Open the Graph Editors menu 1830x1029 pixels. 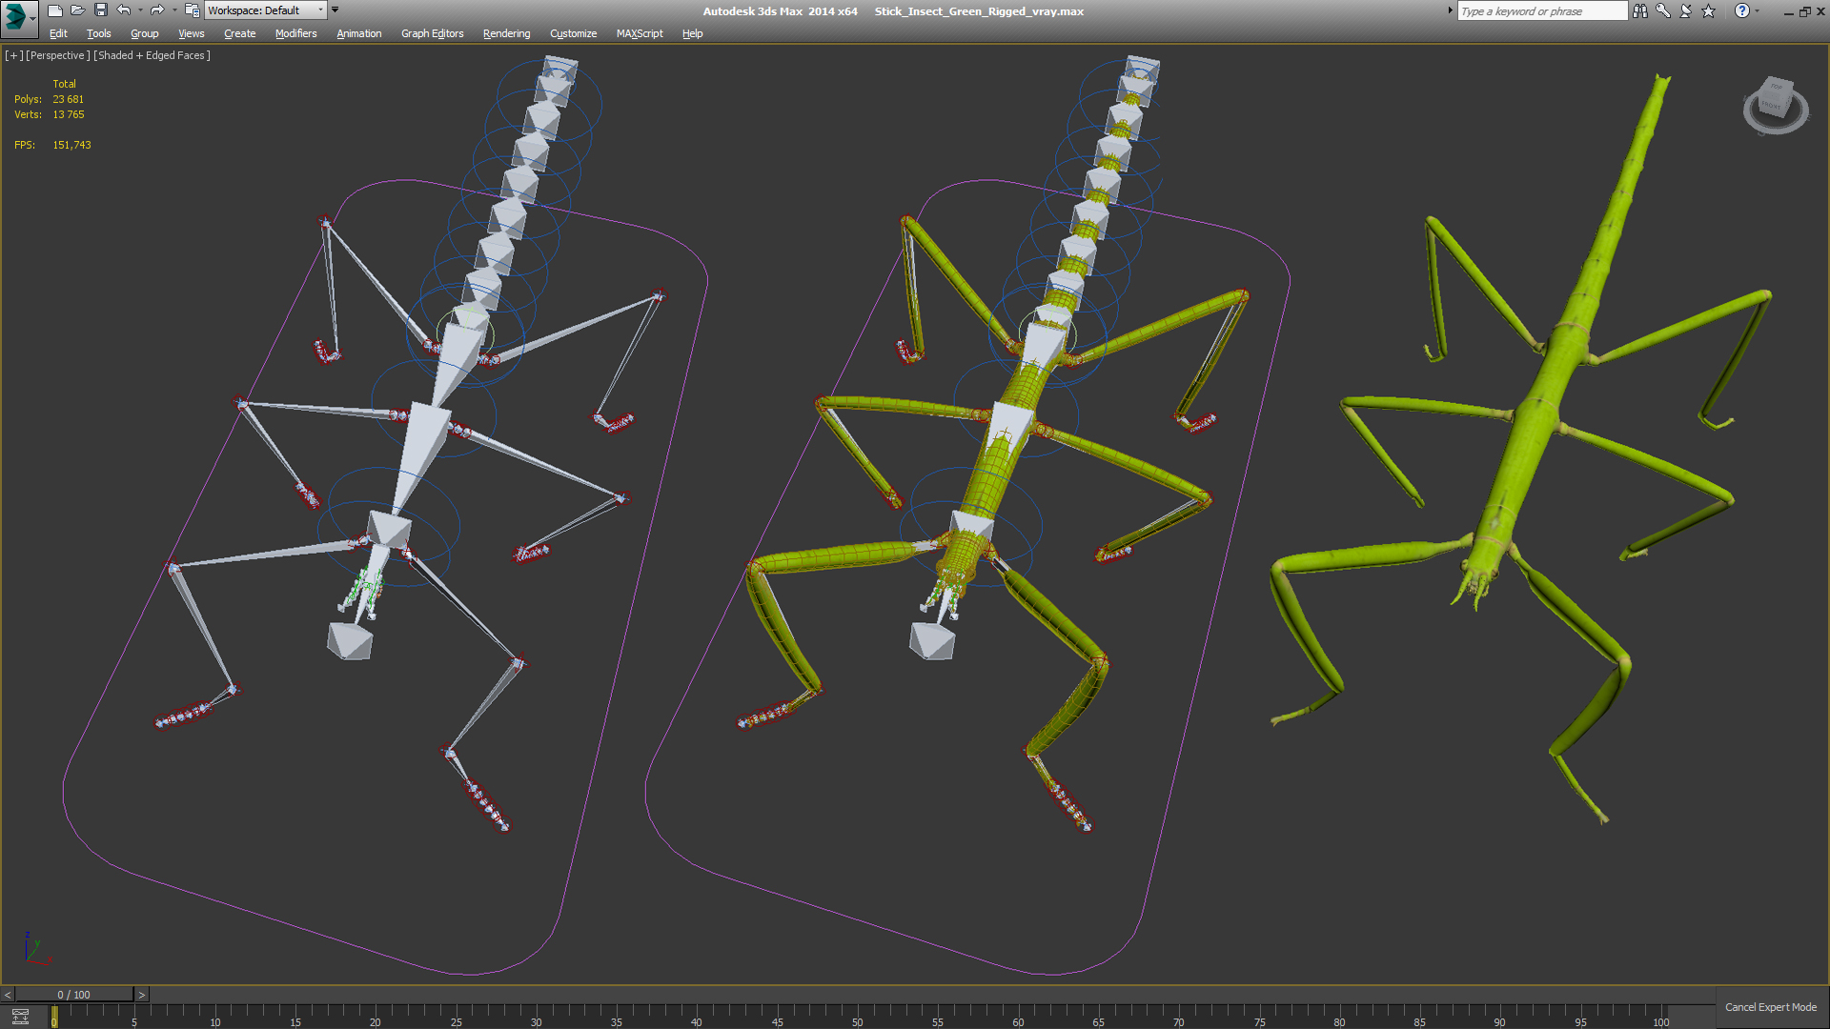(433, 33)
